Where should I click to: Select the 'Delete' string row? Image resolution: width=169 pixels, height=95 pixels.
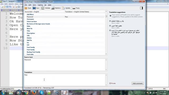pos(64,38)
